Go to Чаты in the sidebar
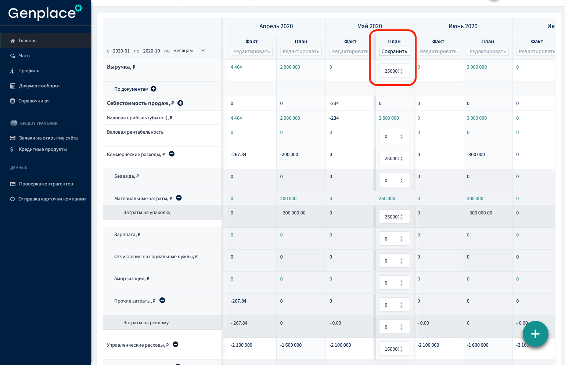The image size is (565, 365). point(25,56)
